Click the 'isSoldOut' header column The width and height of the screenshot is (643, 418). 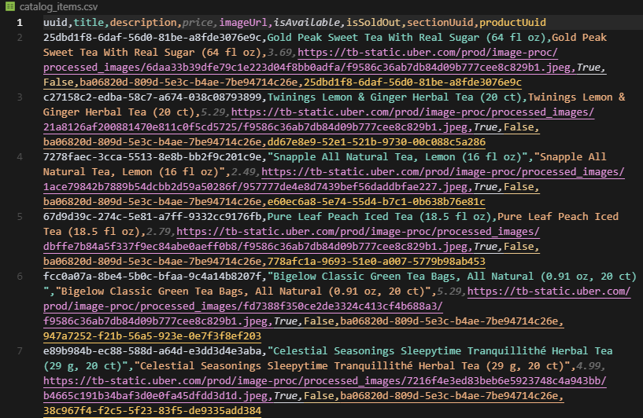point(374,23)
